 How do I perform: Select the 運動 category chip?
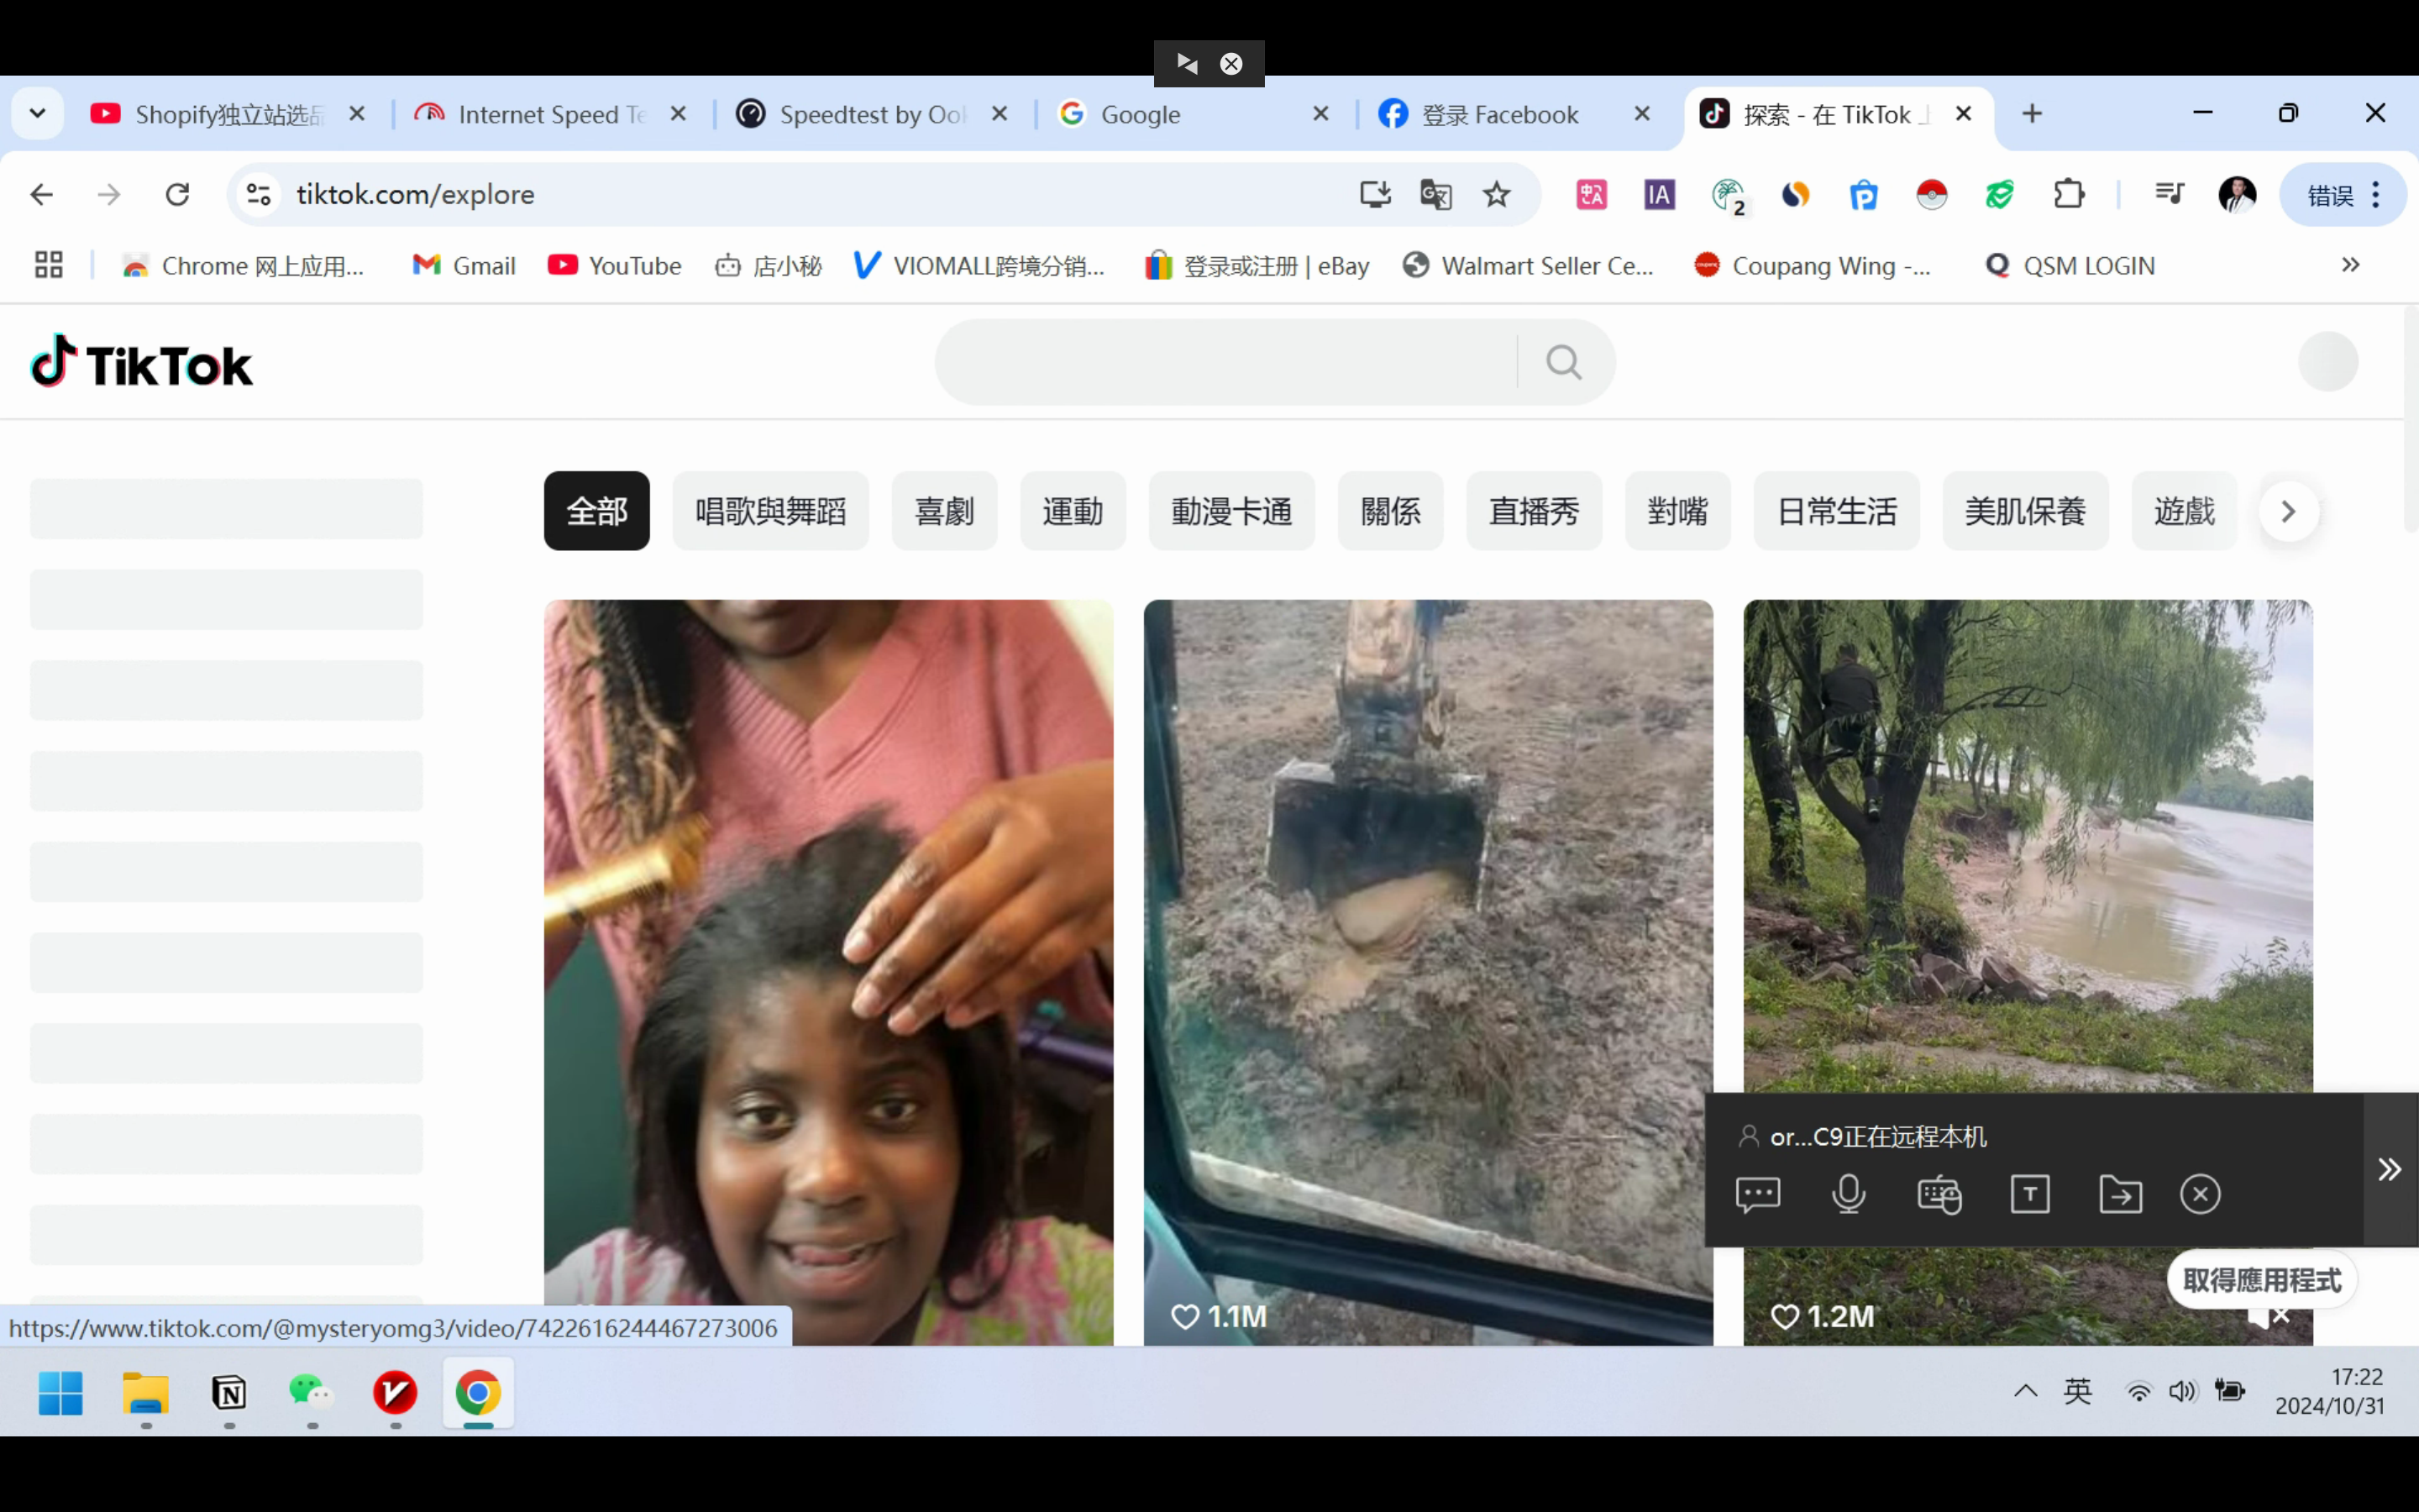tap(1073, 511)
